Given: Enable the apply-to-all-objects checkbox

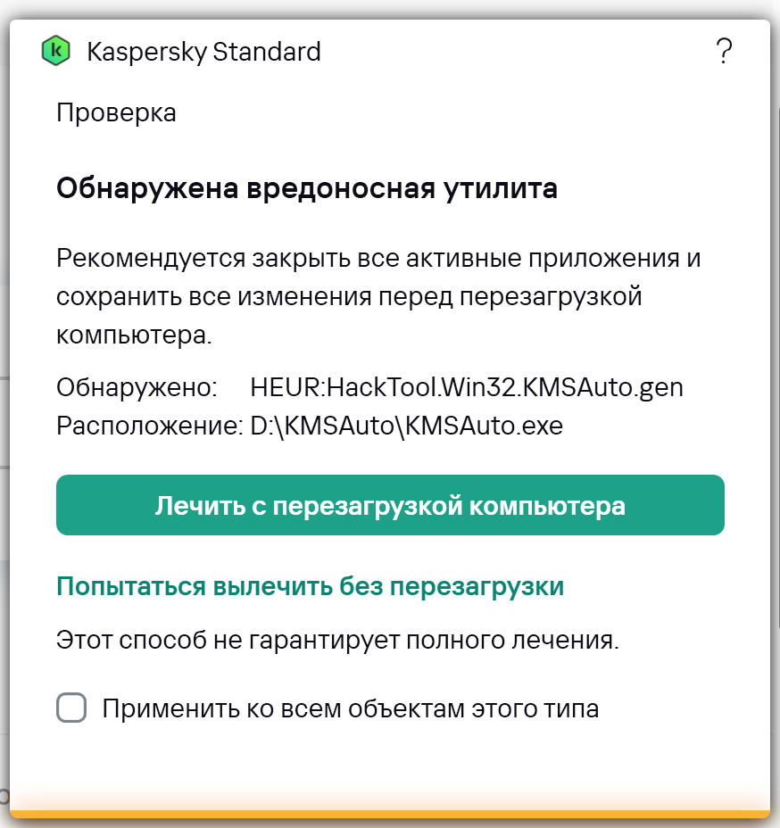Looking at the screenshot, I should (71, 708).
